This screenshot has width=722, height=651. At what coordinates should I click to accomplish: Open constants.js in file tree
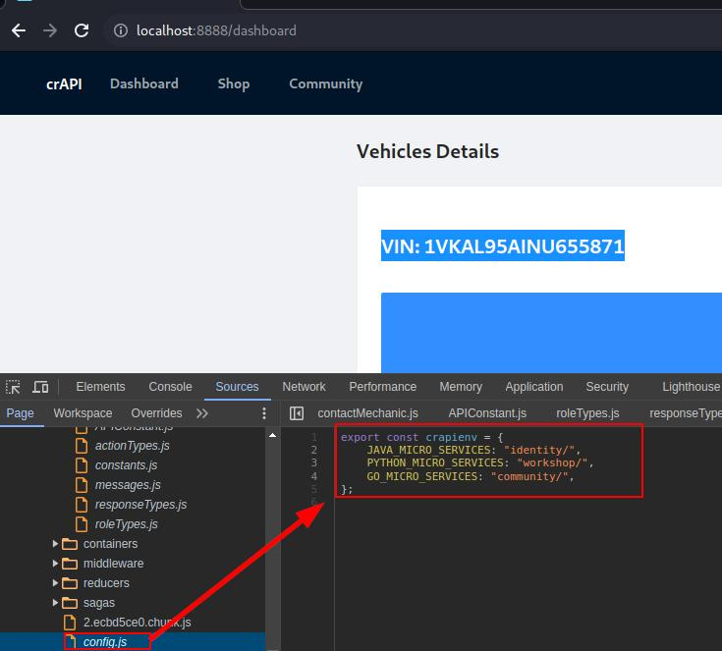click(126, 465)
